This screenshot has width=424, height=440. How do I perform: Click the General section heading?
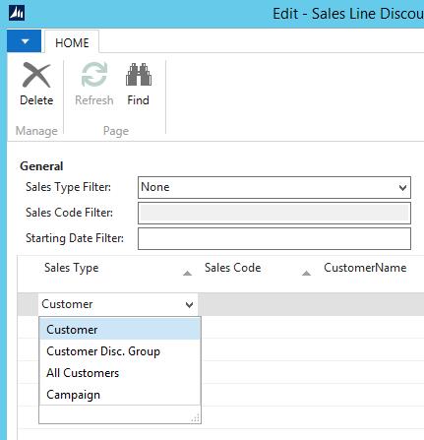[41, 166]
